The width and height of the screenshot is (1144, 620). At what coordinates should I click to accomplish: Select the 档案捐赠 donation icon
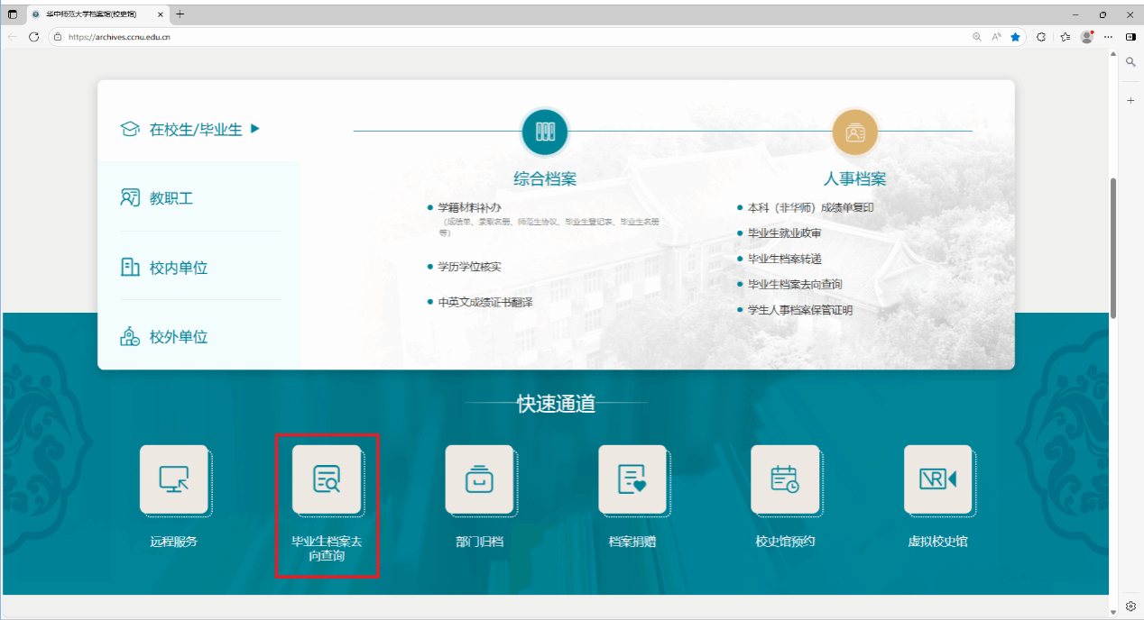632,479
